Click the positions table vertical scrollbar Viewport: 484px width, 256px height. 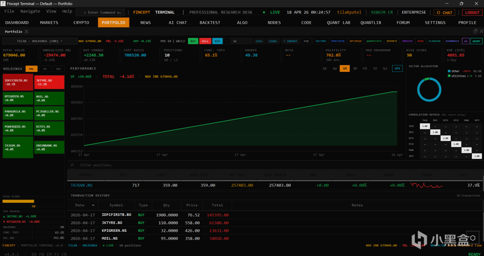483,183
